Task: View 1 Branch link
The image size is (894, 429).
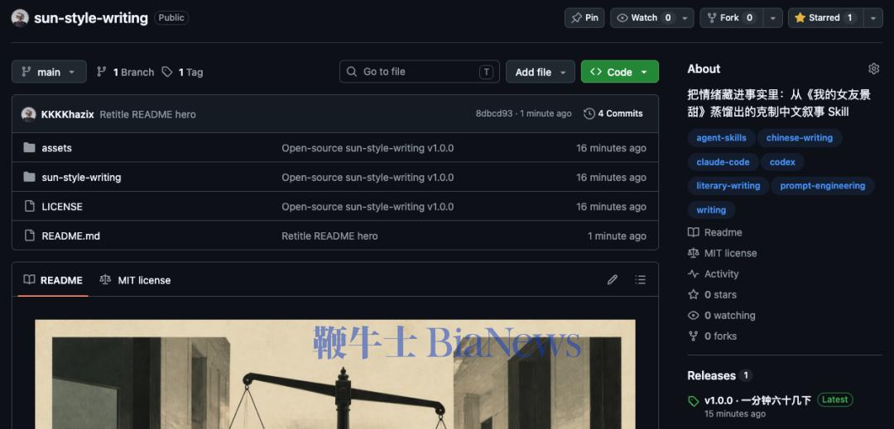Action: (126, 72)
